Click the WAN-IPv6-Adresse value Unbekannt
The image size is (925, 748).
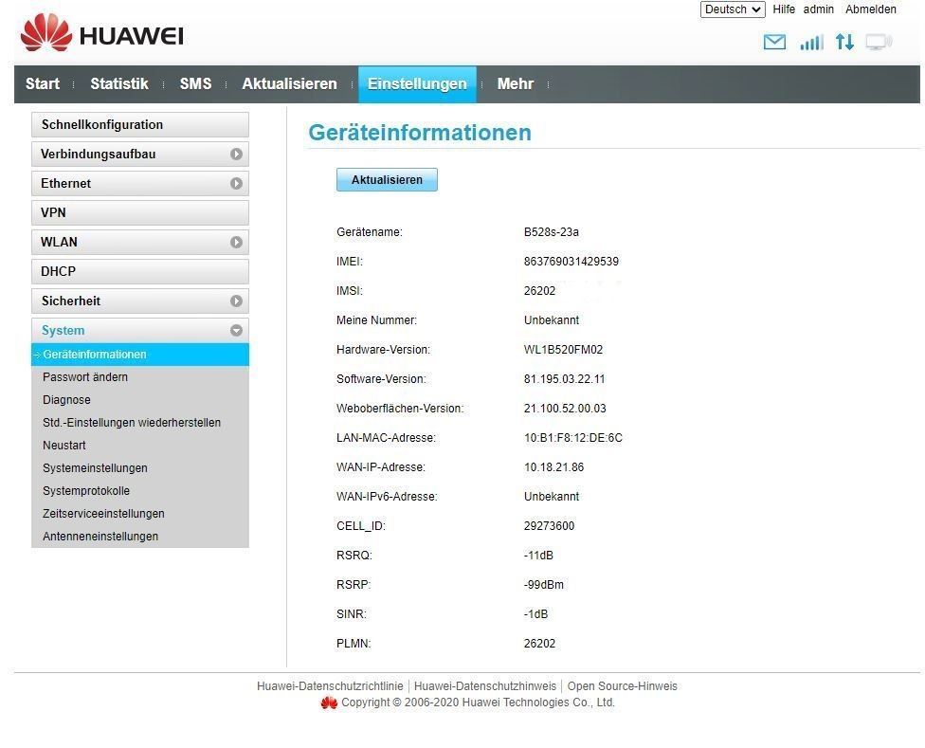pyautogui.click(x=551, y=497)
